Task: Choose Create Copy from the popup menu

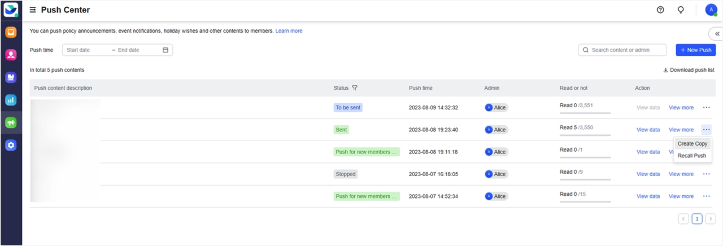Action: click(x=692, y=144)
